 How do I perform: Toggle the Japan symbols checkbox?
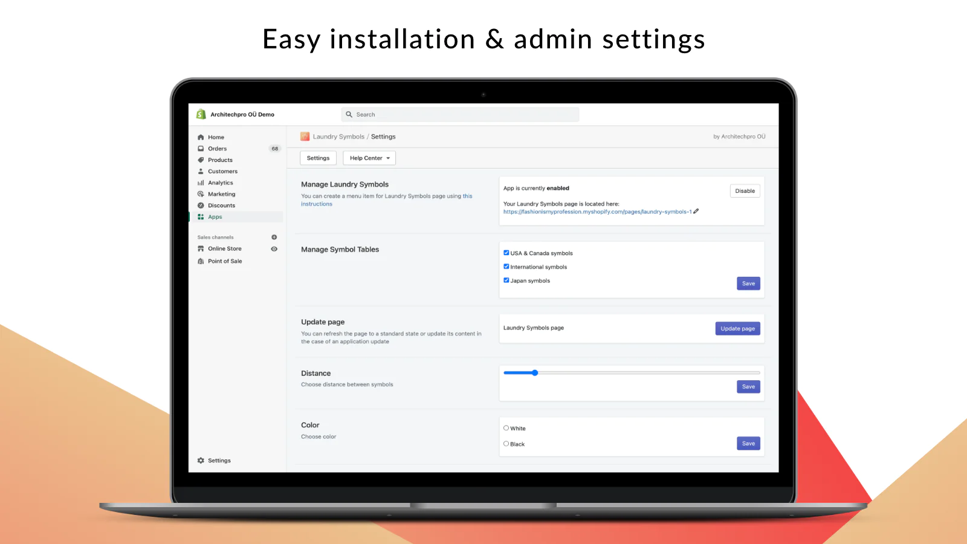tap(506, 280)
